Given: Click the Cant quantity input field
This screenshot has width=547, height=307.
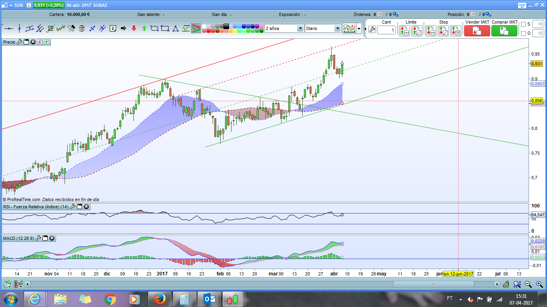Looking at the screenshot, I should [386, 30].
